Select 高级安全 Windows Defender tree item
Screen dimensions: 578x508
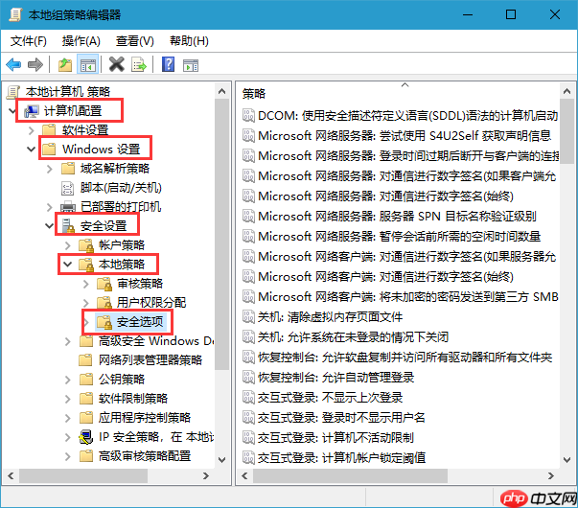[x=156, y=341]
